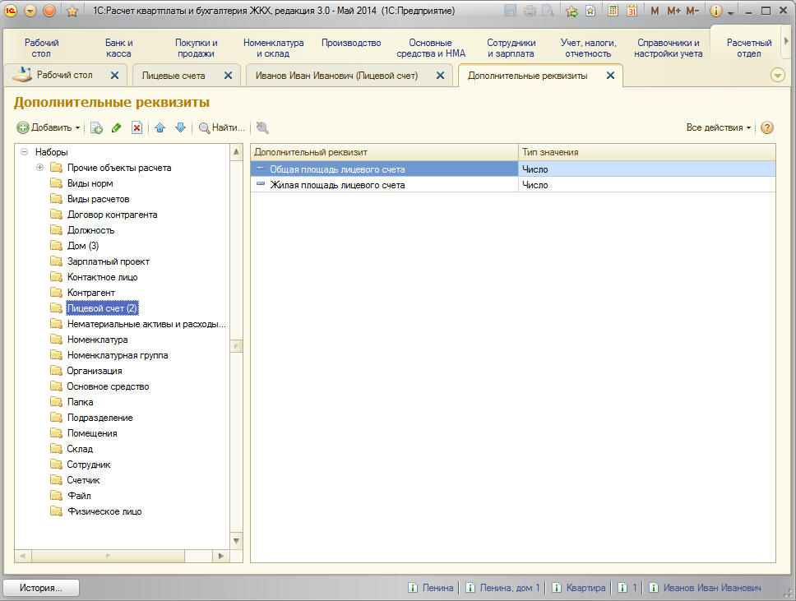Edit item with the green pencil icon
The width and height of the screenshot is (796, 601).
(x=116, y=128)
